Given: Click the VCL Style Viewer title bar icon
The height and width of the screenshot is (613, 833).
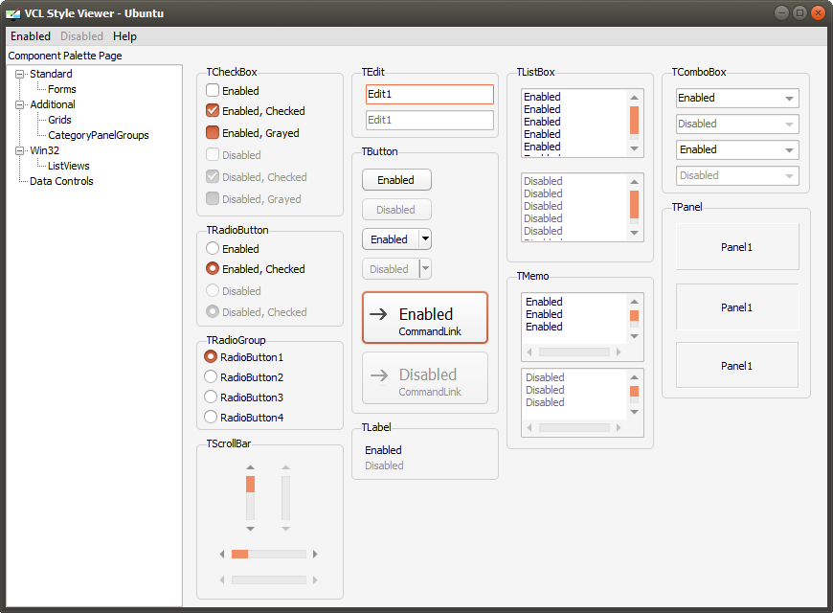Looking at the screenshot, I should [x=12, y=13].
